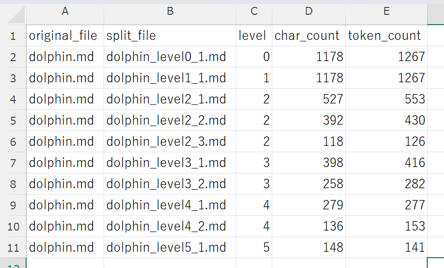Screen dimensions: 444x268
Task: Select row 7 header
Action: [x=13, y=163]
